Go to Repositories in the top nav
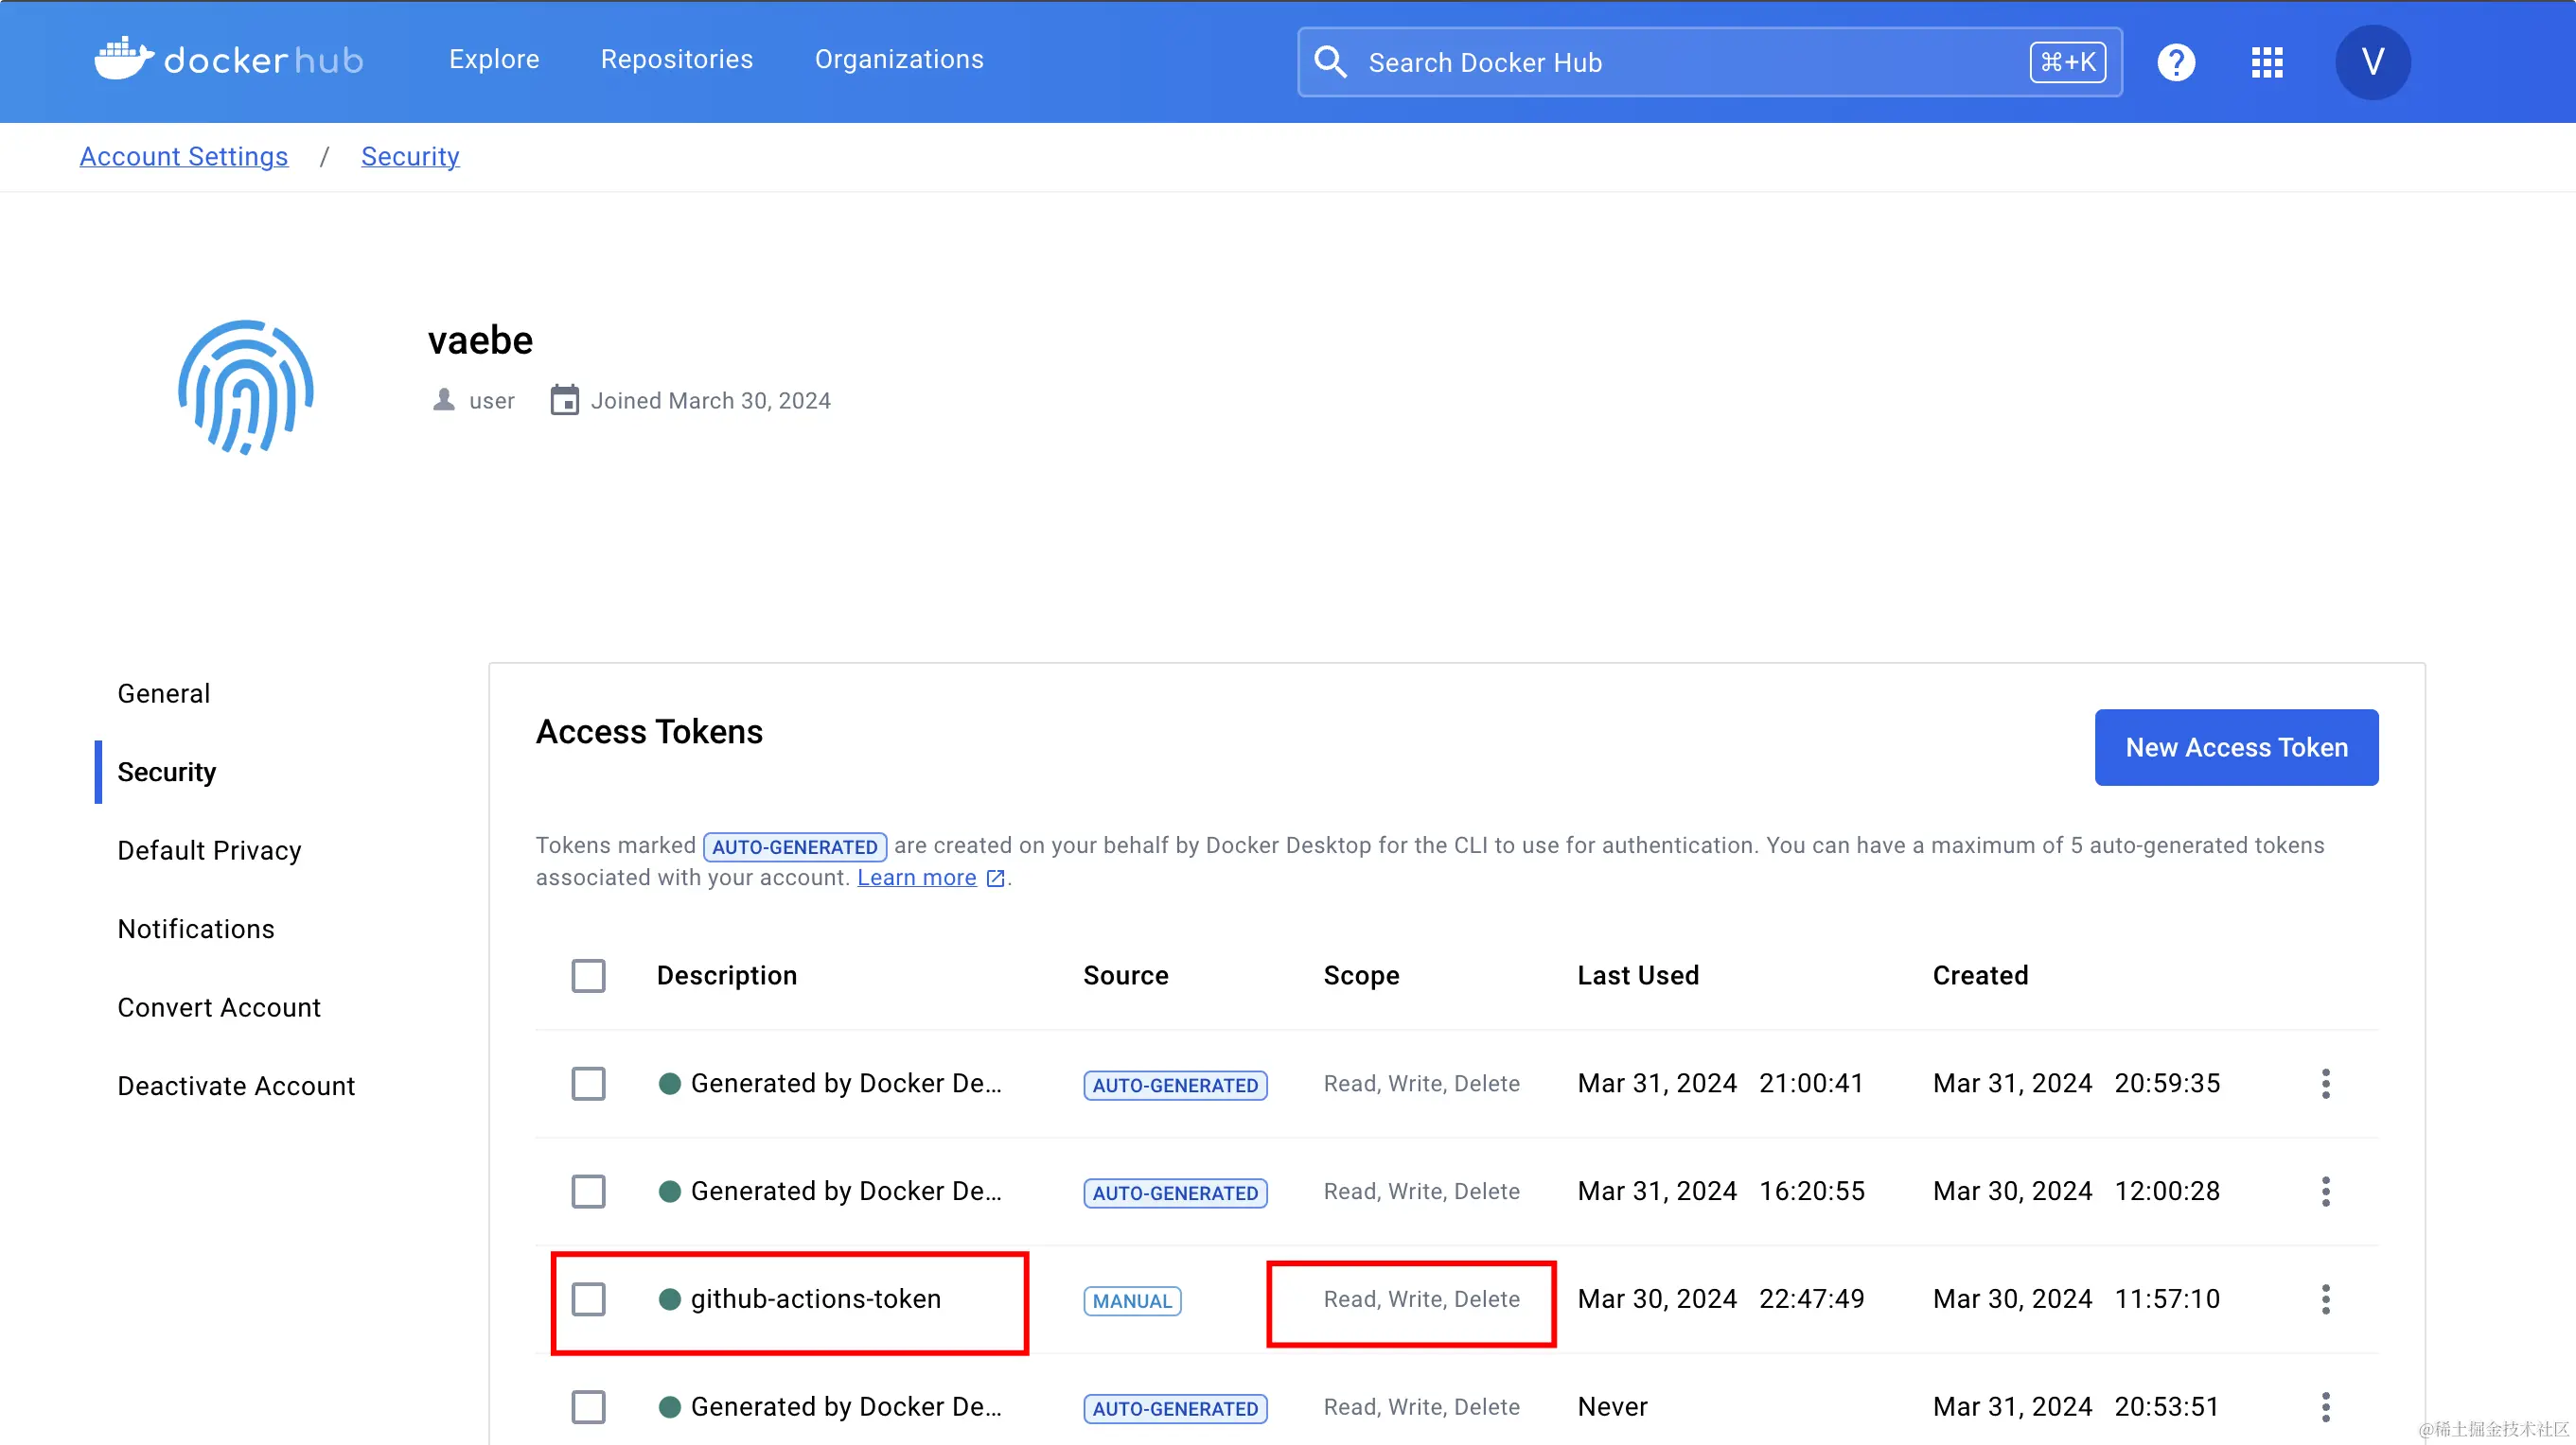The image size is (2576, 1445). 677,60
